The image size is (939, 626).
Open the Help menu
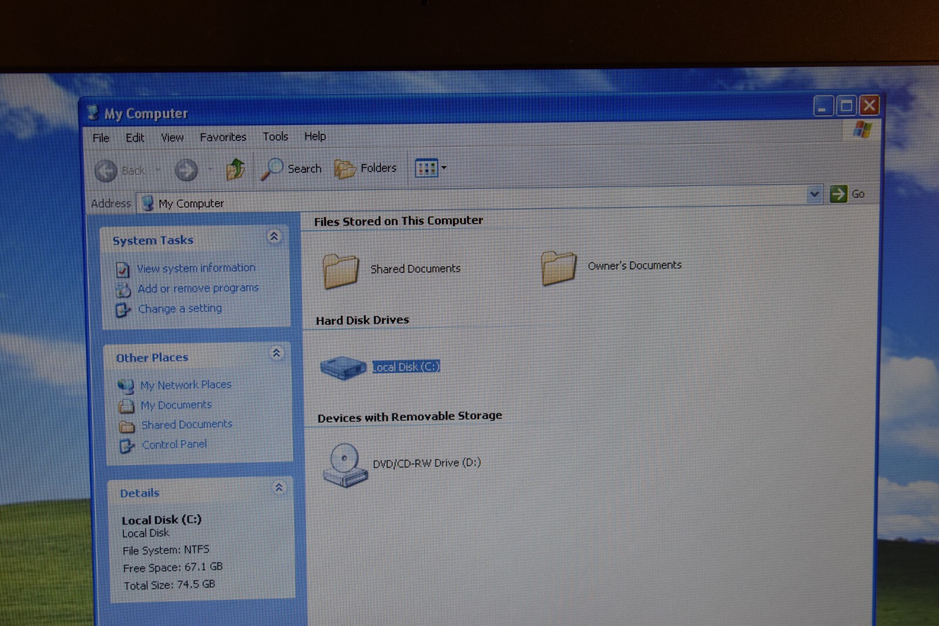315,136
